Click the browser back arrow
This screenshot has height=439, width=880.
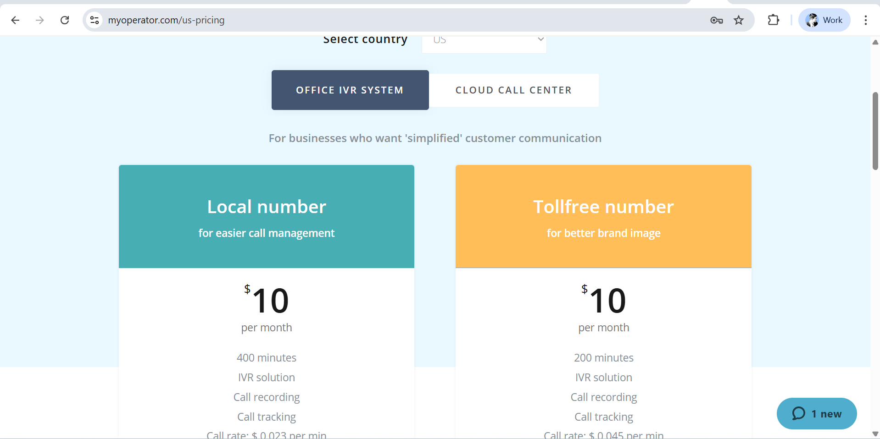tap(15, 20)
